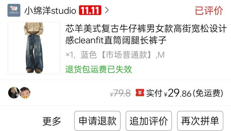
Task: Click the 申请退款 button
Action: click(98, 121)
